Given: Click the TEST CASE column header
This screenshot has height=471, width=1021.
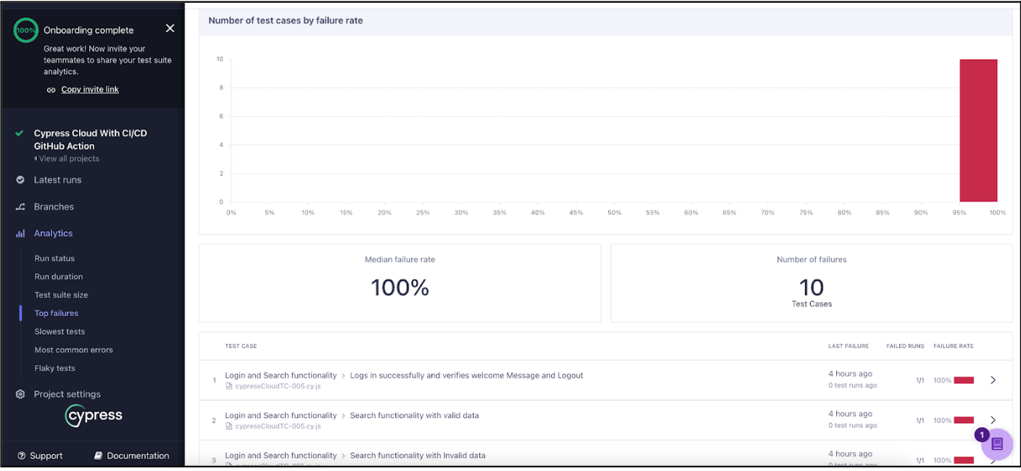Looking at the screenshot, I should (241, 346).
